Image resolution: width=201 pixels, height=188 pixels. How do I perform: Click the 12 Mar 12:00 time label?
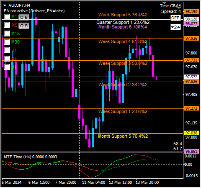(x=121, y=183)
